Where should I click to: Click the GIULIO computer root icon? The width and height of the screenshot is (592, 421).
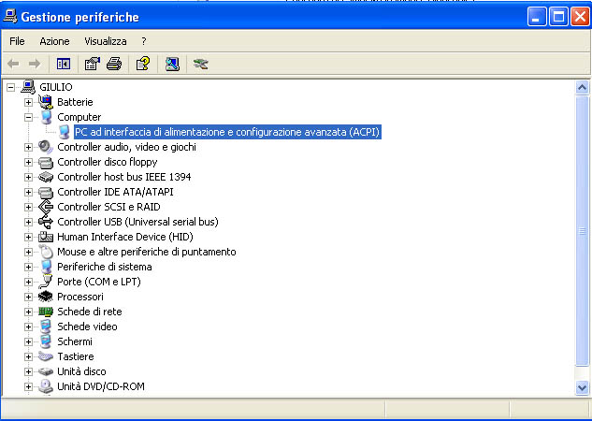click(x=28, y=87)
